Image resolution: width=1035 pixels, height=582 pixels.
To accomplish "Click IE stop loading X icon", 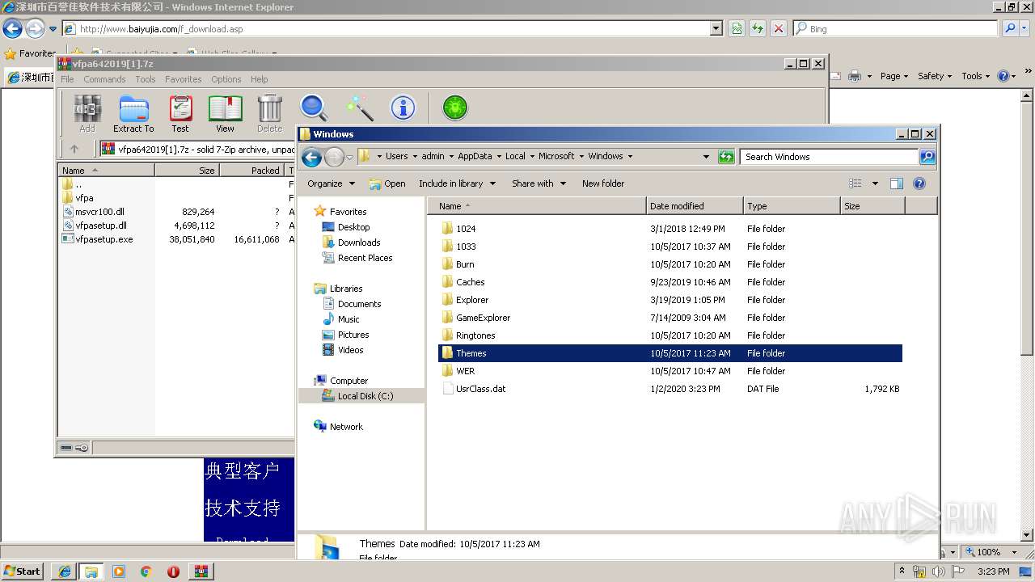I will (778, 28).
